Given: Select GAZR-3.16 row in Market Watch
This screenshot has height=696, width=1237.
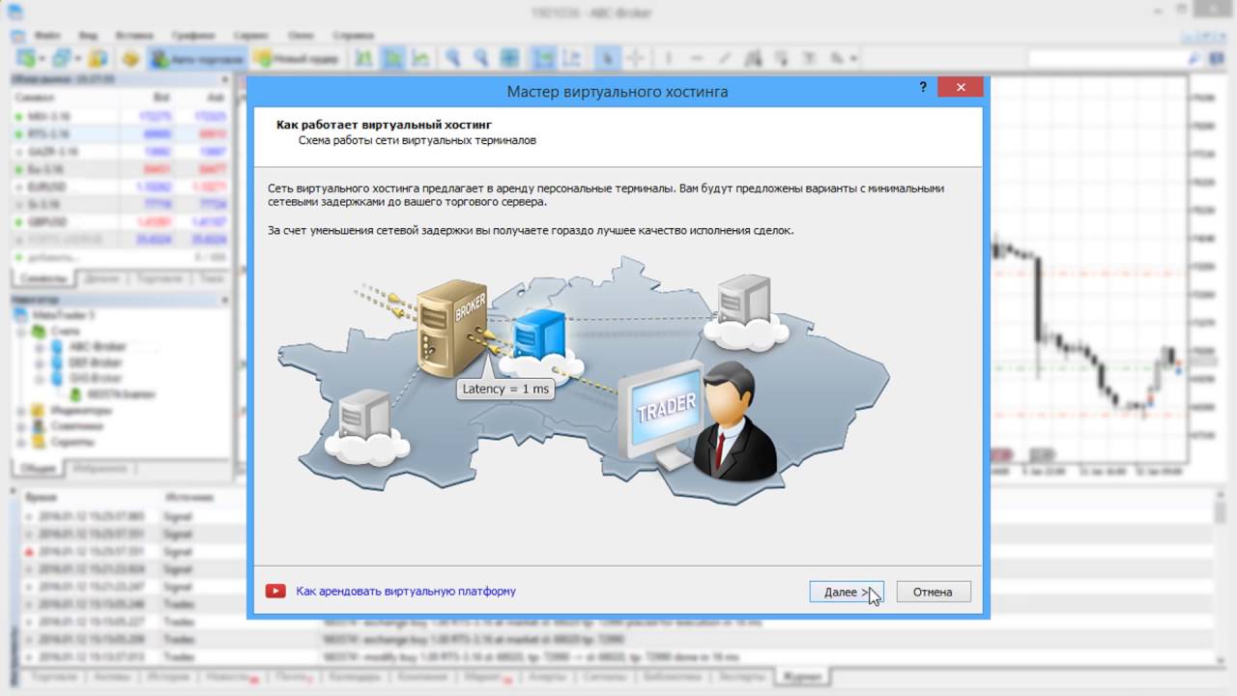Looking at the screenshot, I should (x=120, y=152).
